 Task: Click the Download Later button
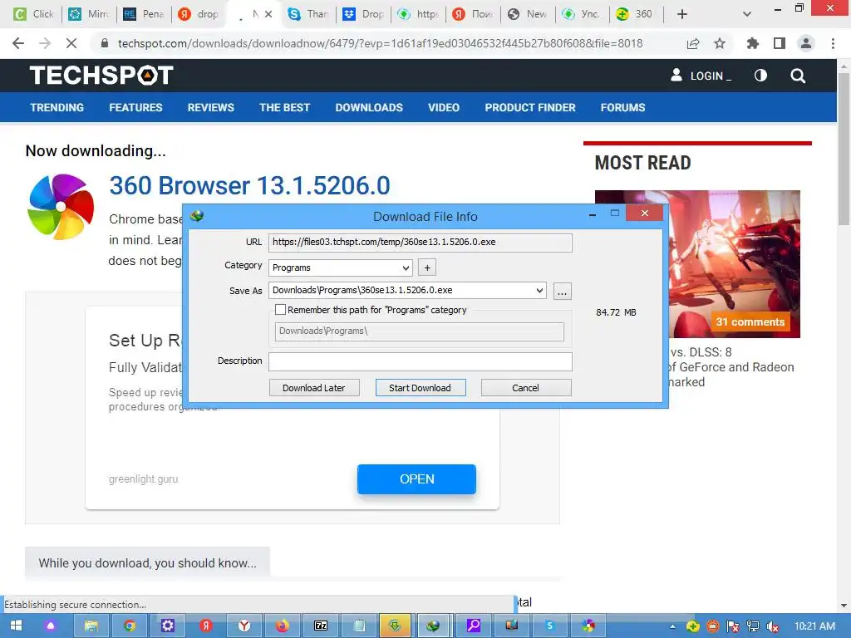point(313,388)
